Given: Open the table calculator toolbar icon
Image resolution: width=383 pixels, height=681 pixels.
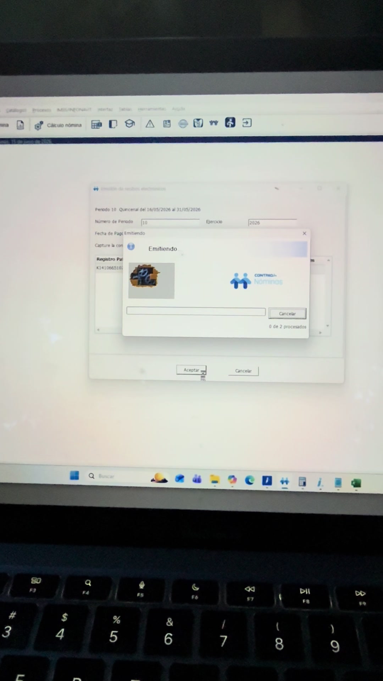Looking at the screenshot, I should tap(96, 124).
